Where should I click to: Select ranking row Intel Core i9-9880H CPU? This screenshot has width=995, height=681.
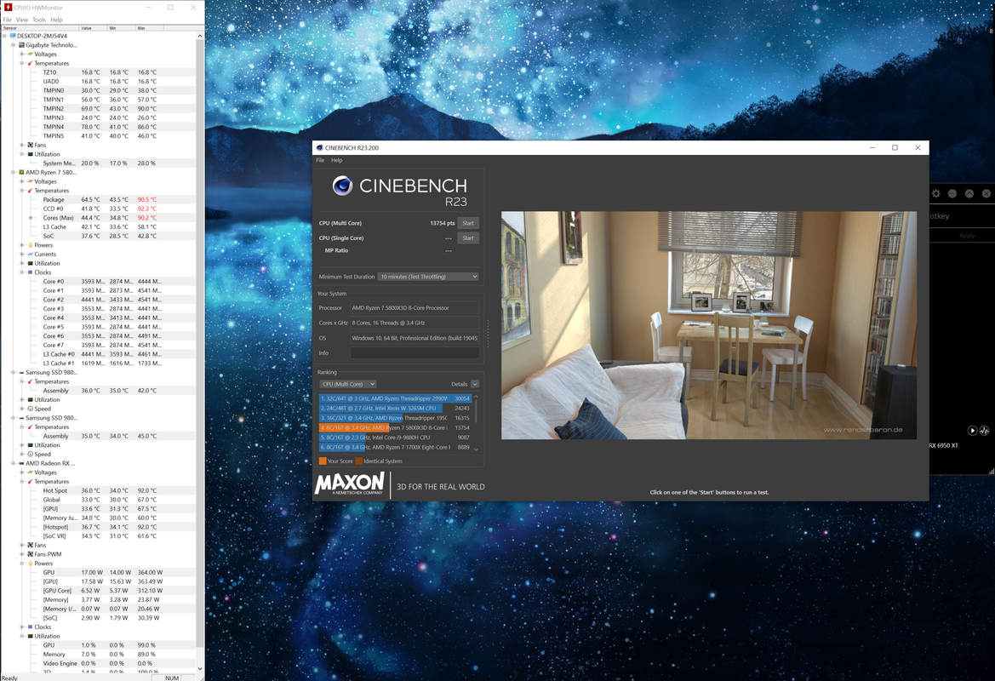click(395, 438)
